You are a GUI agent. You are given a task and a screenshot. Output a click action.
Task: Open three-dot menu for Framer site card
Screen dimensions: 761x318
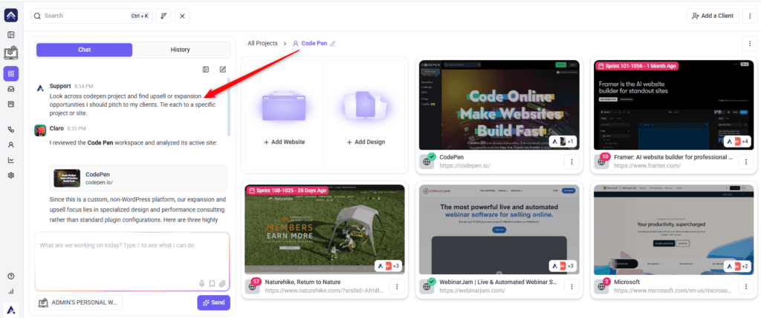746,162
